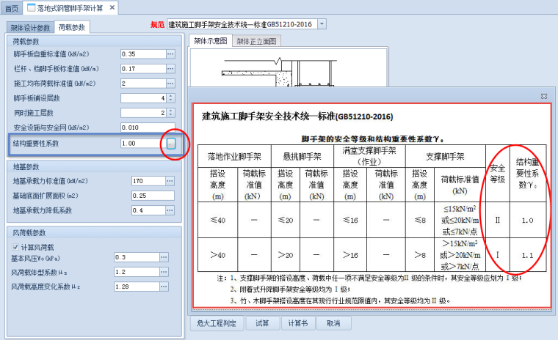This screenshot has width=558, height=340.
Task: Open ellipsis lookup for 地基承载力标准值
Action: click(x=170, y=181)
